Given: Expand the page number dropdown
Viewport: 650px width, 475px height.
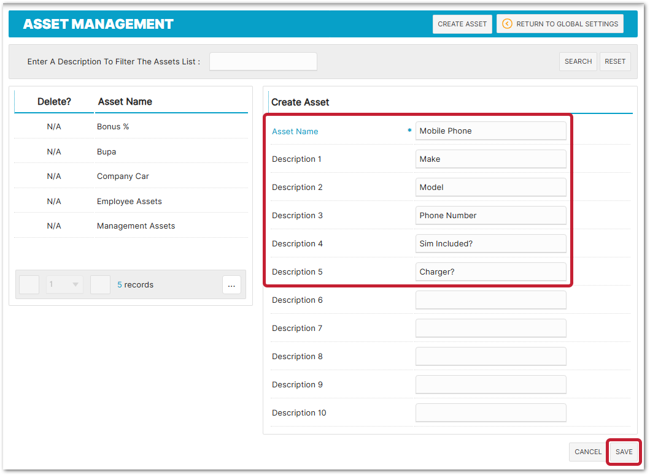Looking at the screenshot, I should coord(64,284).
